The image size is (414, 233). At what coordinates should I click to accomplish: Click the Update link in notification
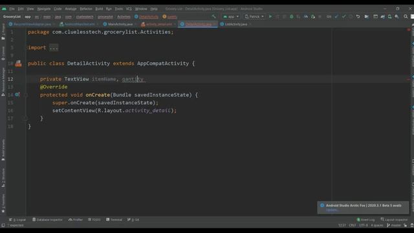pos(331,210)
